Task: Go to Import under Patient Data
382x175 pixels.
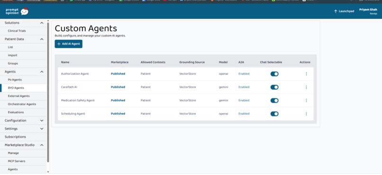Action: point(12,55)
